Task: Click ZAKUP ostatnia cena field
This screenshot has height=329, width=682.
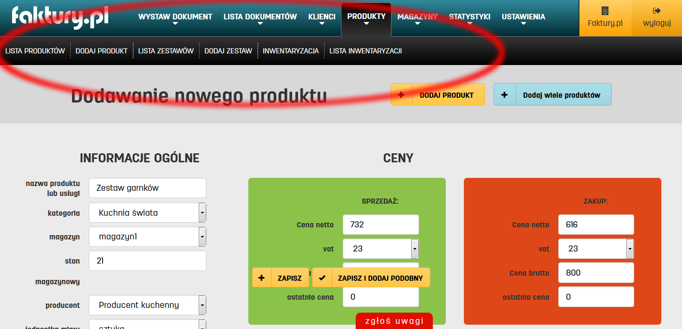Action: 596,297
